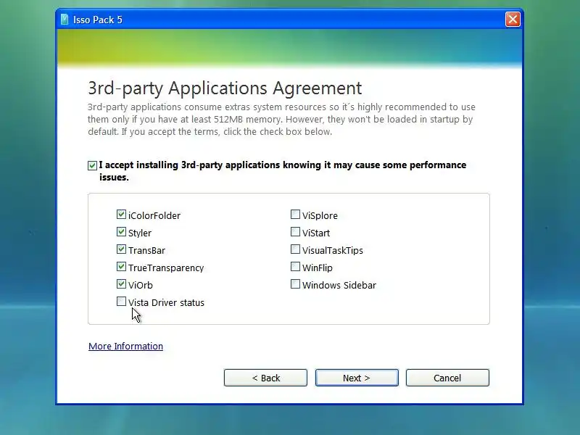This screenshot has height=435, width=580.
Task: Uncheck the Styler checkbox
Action: pos(121,232)
